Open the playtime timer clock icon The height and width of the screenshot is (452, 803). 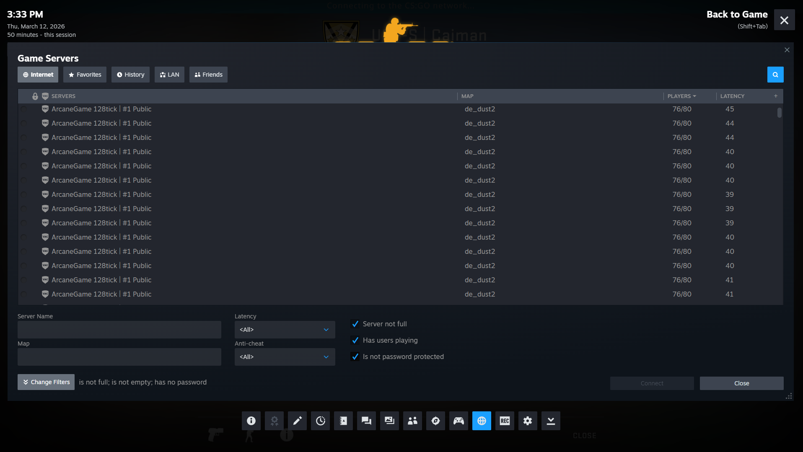[x=320, y=421]
